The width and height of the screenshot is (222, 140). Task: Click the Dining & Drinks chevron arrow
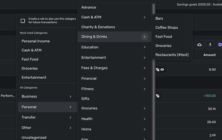[x=145, y=37]
